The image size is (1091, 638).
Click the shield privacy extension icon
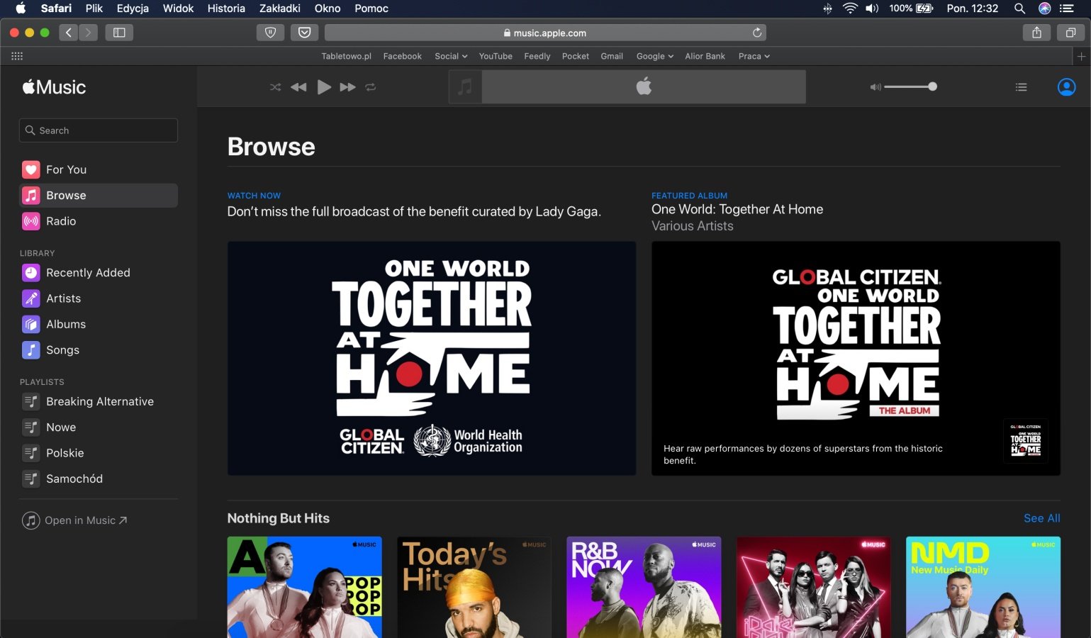pyautogui.click(x=270, y=33)
